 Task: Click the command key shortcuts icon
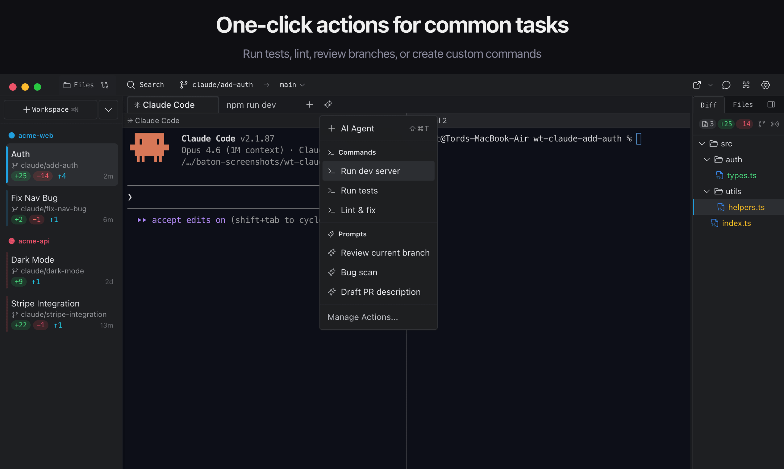coord(746,85)
